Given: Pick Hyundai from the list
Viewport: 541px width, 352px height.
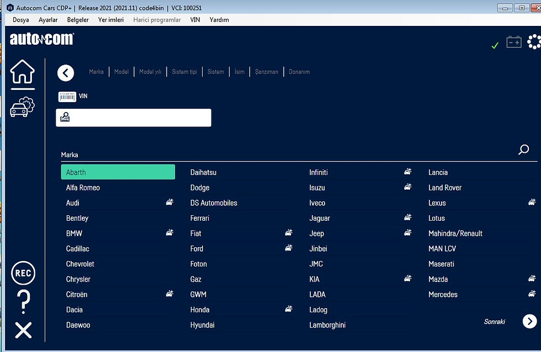Looking at the screenshot, I should [202, 325].
